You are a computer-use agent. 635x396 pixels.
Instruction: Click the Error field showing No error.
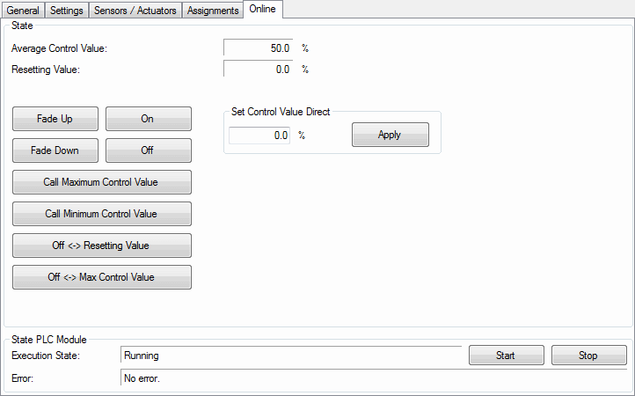374,378
